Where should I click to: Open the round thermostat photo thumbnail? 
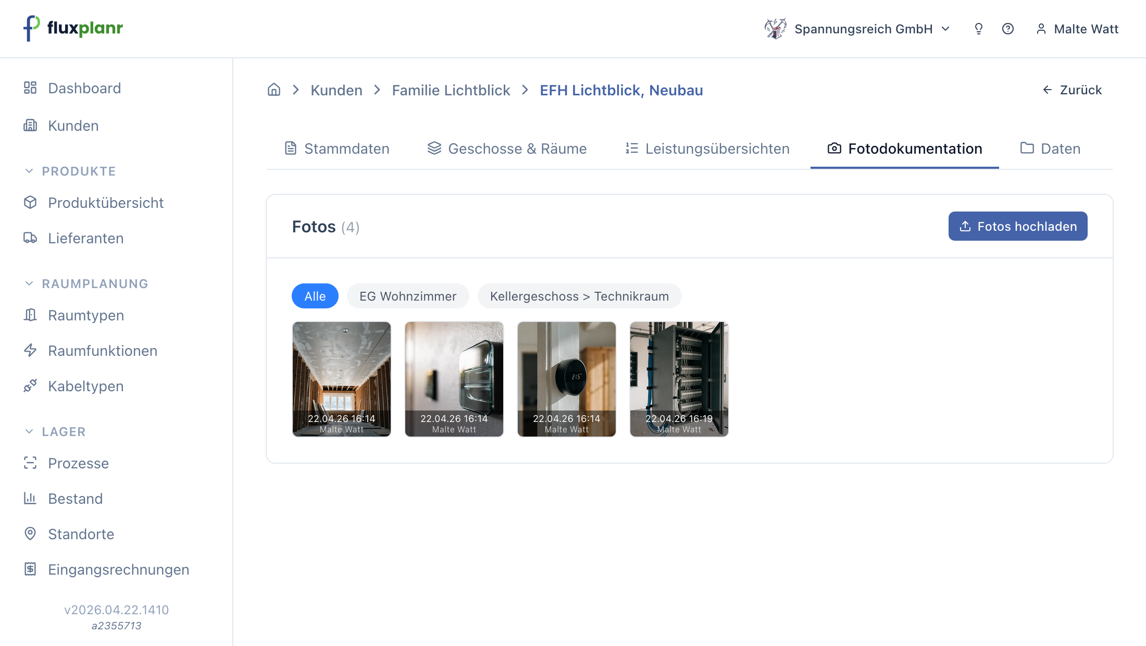(567, 379)
